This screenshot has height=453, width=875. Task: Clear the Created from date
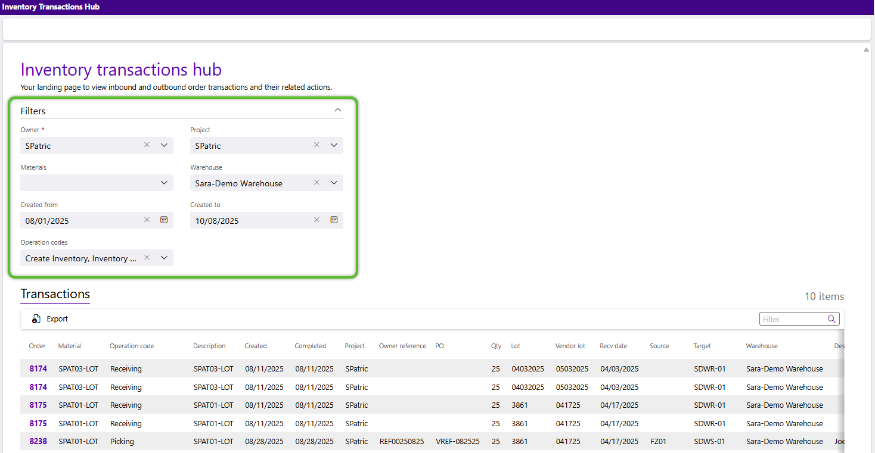click(x=147, y=220)
